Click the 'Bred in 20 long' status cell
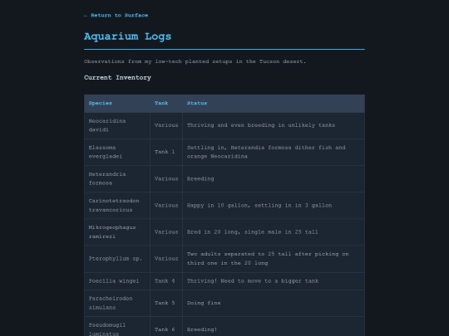 274,231
